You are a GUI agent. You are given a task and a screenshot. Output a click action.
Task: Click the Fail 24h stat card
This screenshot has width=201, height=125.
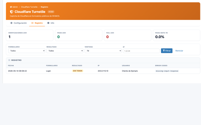pos(128,35)
